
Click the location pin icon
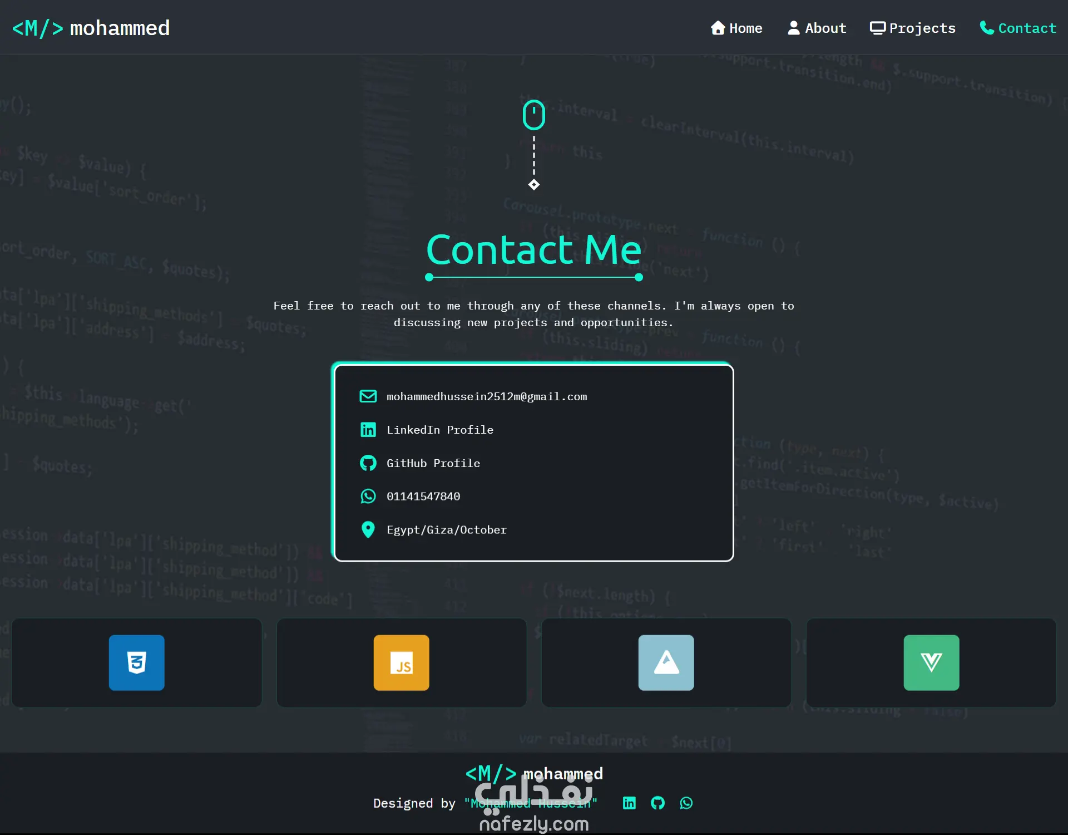click(x=368, y=529)
